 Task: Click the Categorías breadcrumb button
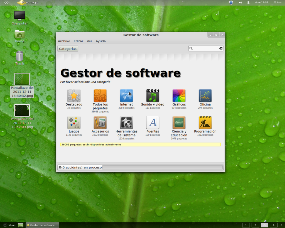click(68, 48)
